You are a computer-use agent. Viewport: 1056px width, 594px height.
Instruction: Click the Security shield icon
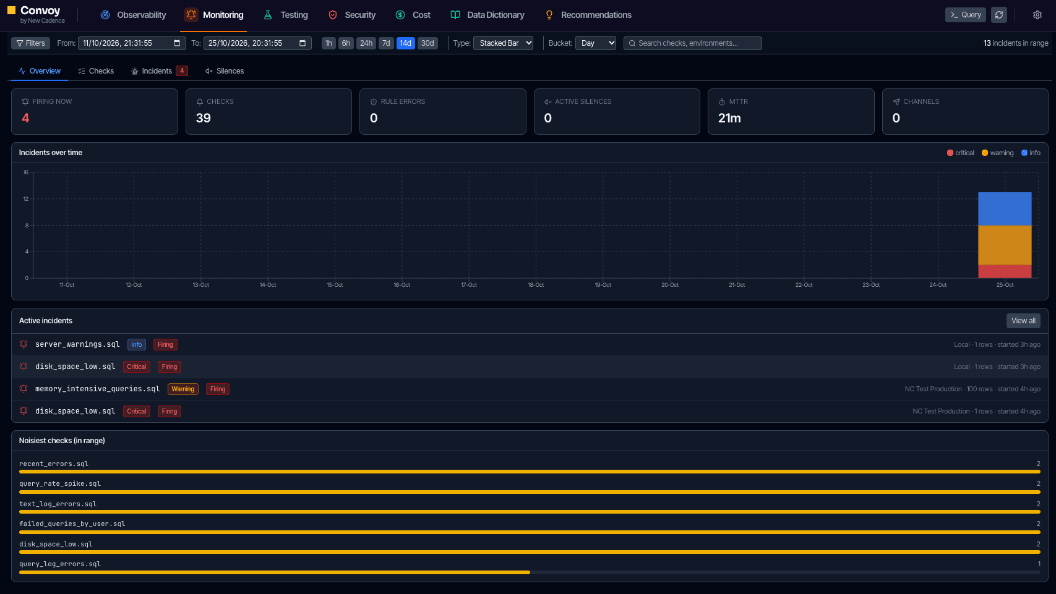click(x=333, y=15)
